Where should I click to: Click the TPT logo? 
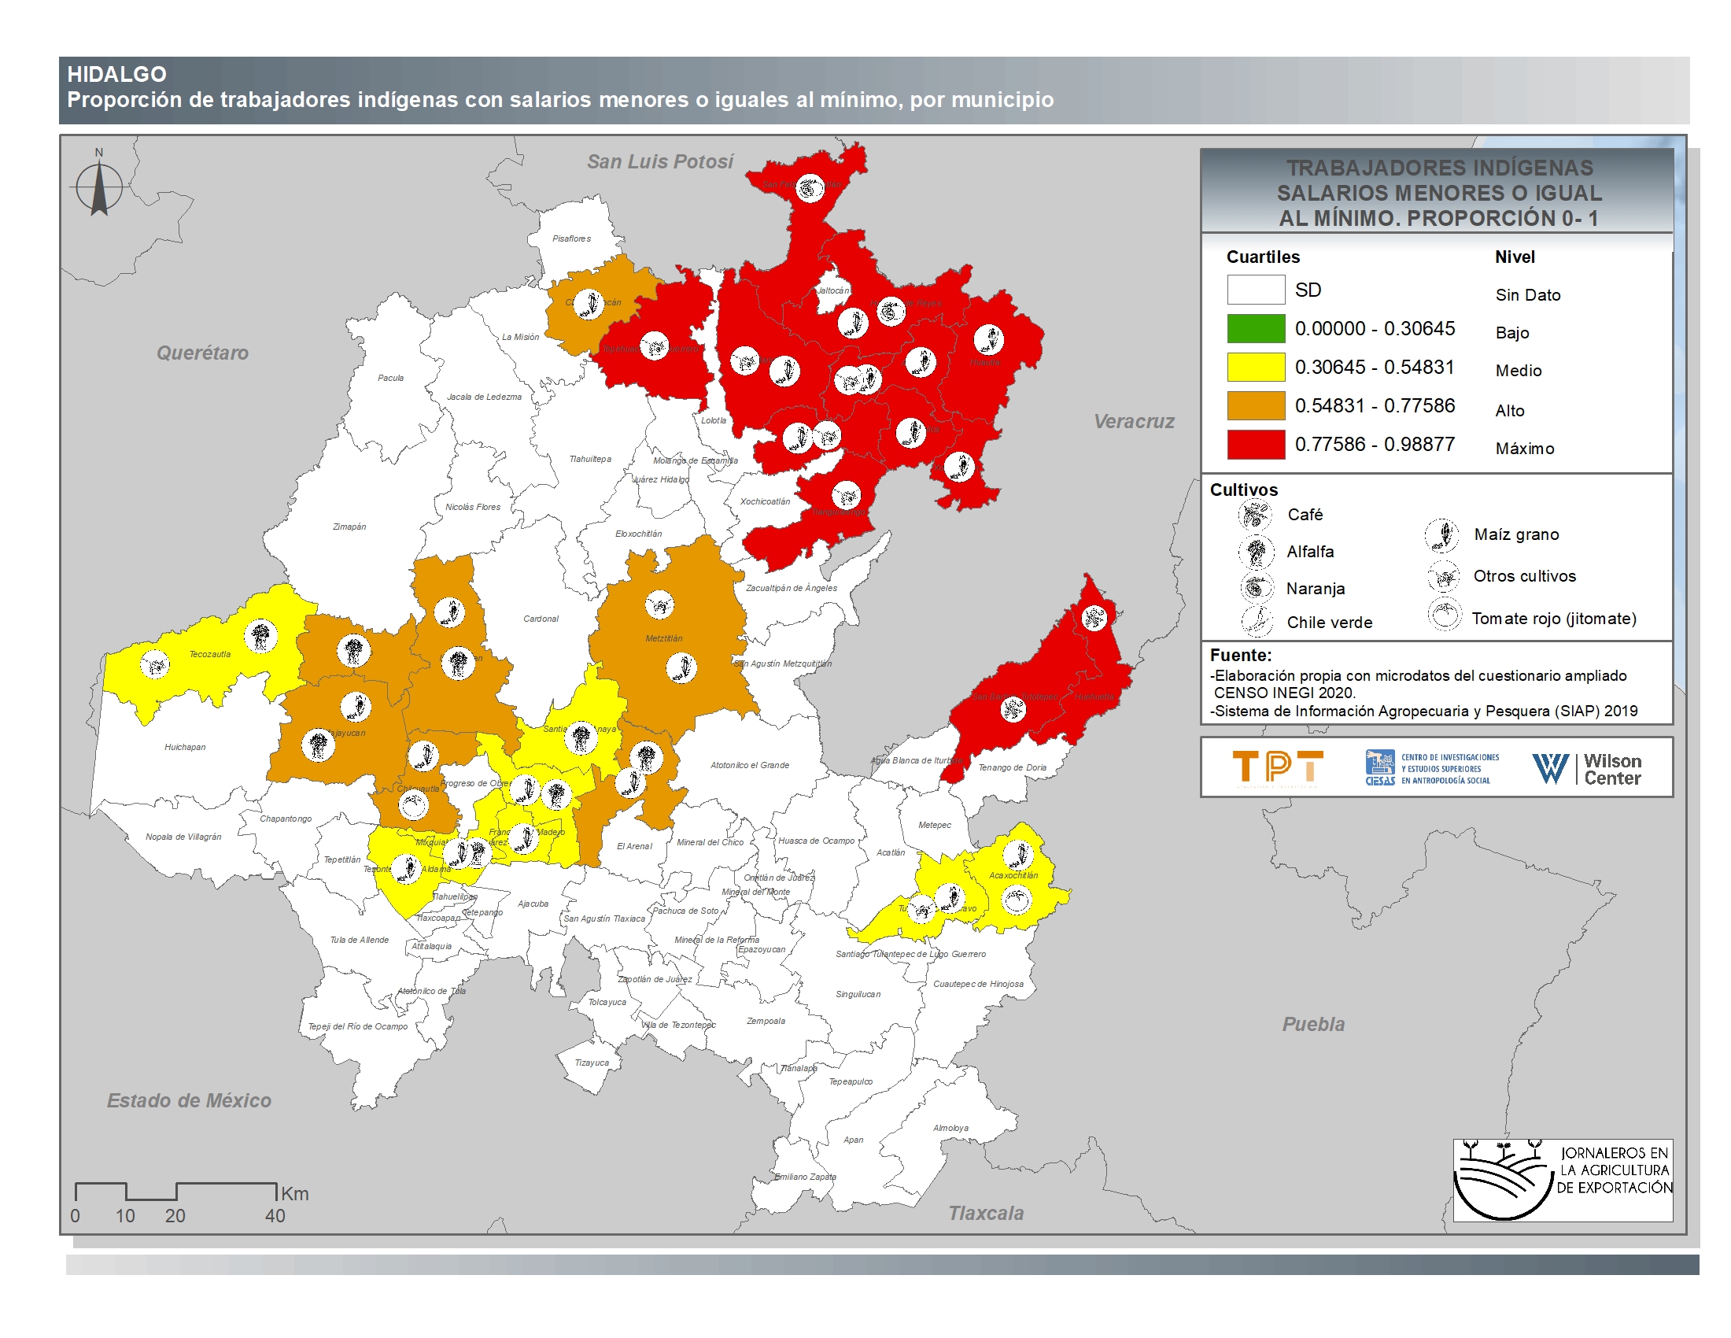(1278, 767)
